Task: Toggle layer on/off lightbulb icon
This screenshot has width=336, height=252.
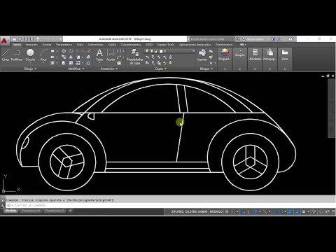Action: (147, 51)
